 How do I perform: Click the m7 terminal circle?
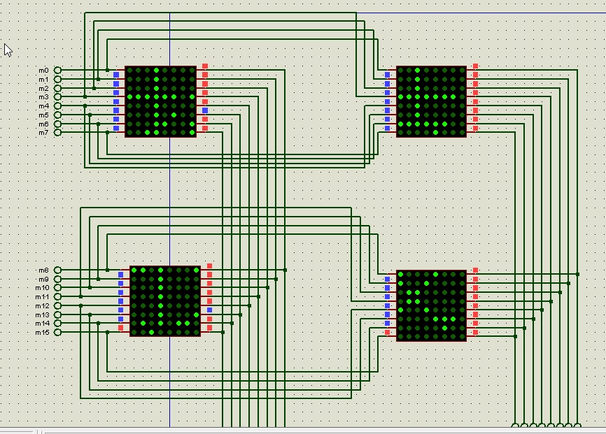pyautogui.click(x=57, y=132)
